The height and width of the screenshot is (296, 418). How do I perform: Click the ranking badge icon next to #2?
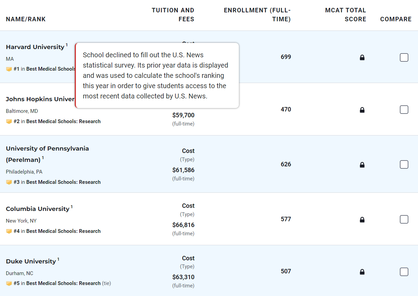[x=9, y=121]
